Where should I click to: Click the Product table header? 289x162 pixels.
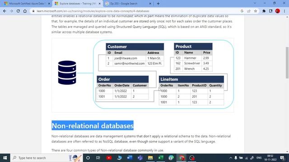point(193,46)
